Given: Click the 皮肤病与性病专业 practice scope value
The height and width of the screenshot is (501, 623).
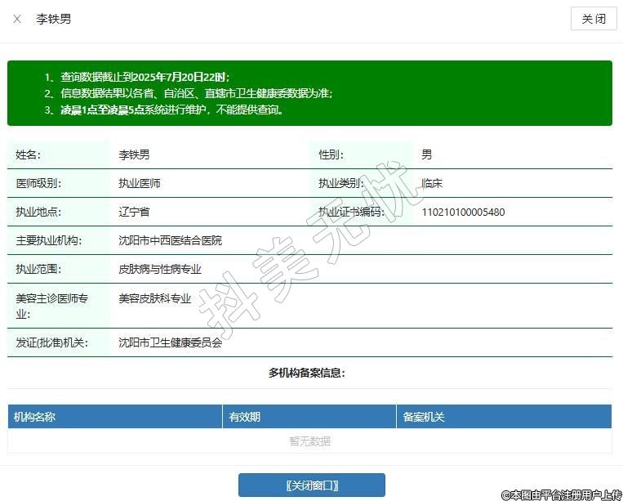Looking at the screenshot, I should click(x=160, y=269).
